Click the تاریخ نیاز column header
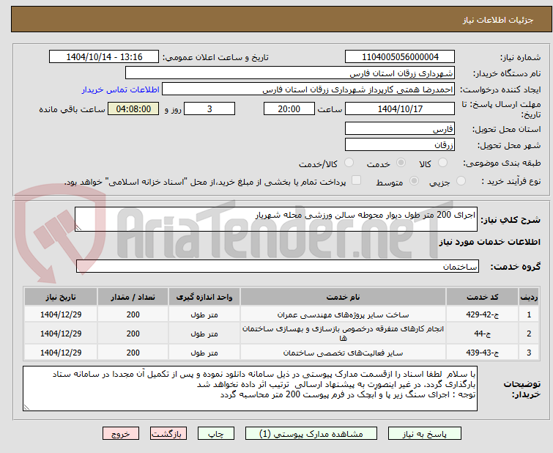 (x=61, y=297)
